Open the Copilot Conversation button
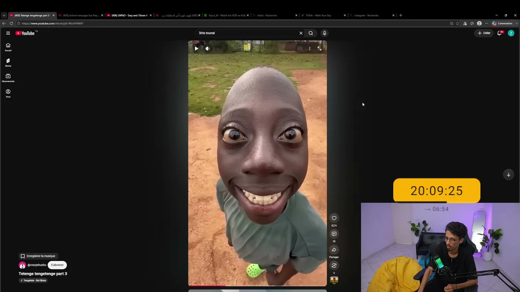 (x=502, y=24)
